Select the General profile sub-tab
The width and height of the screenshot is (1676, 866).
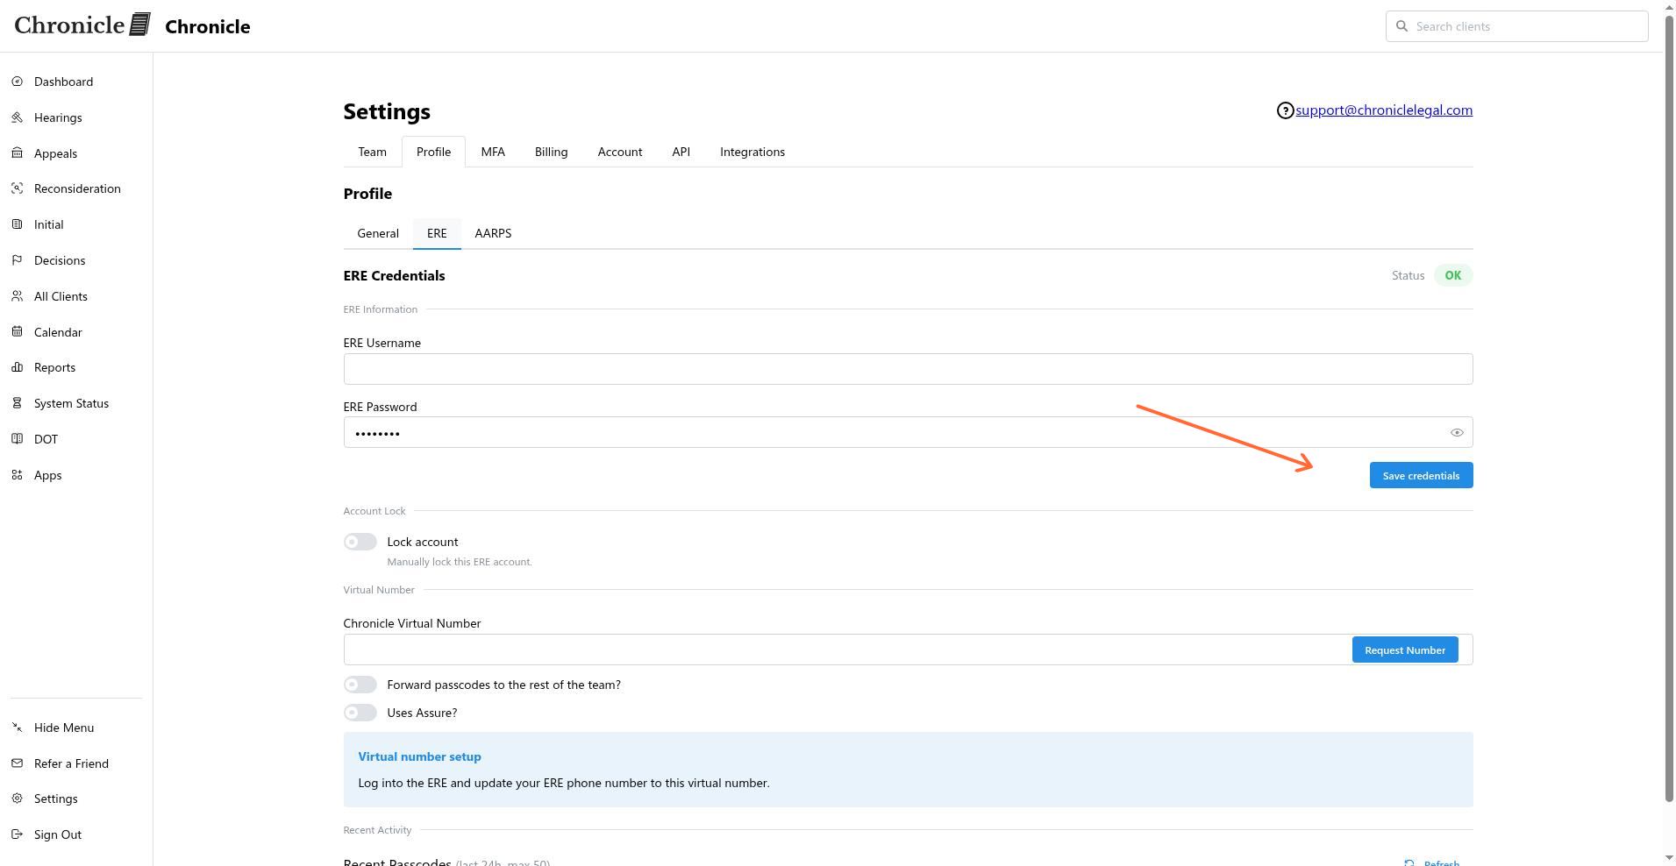click(x=378, y=233)
